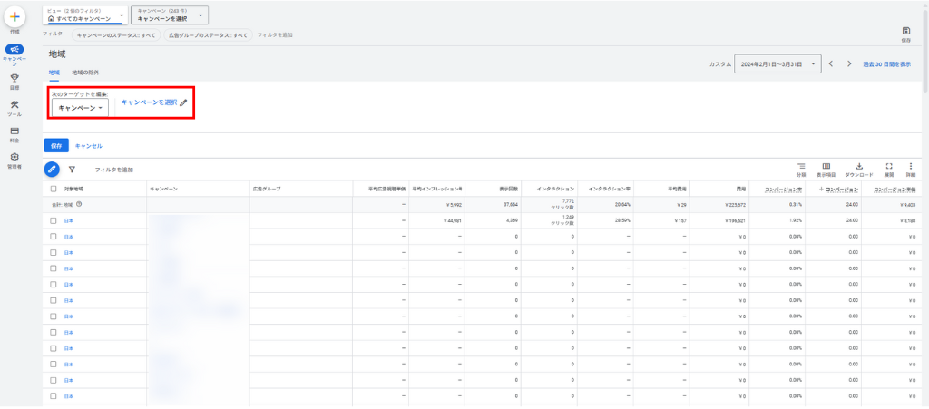
Task: Click the blue pencil edit icon
Action: [52, 170]
